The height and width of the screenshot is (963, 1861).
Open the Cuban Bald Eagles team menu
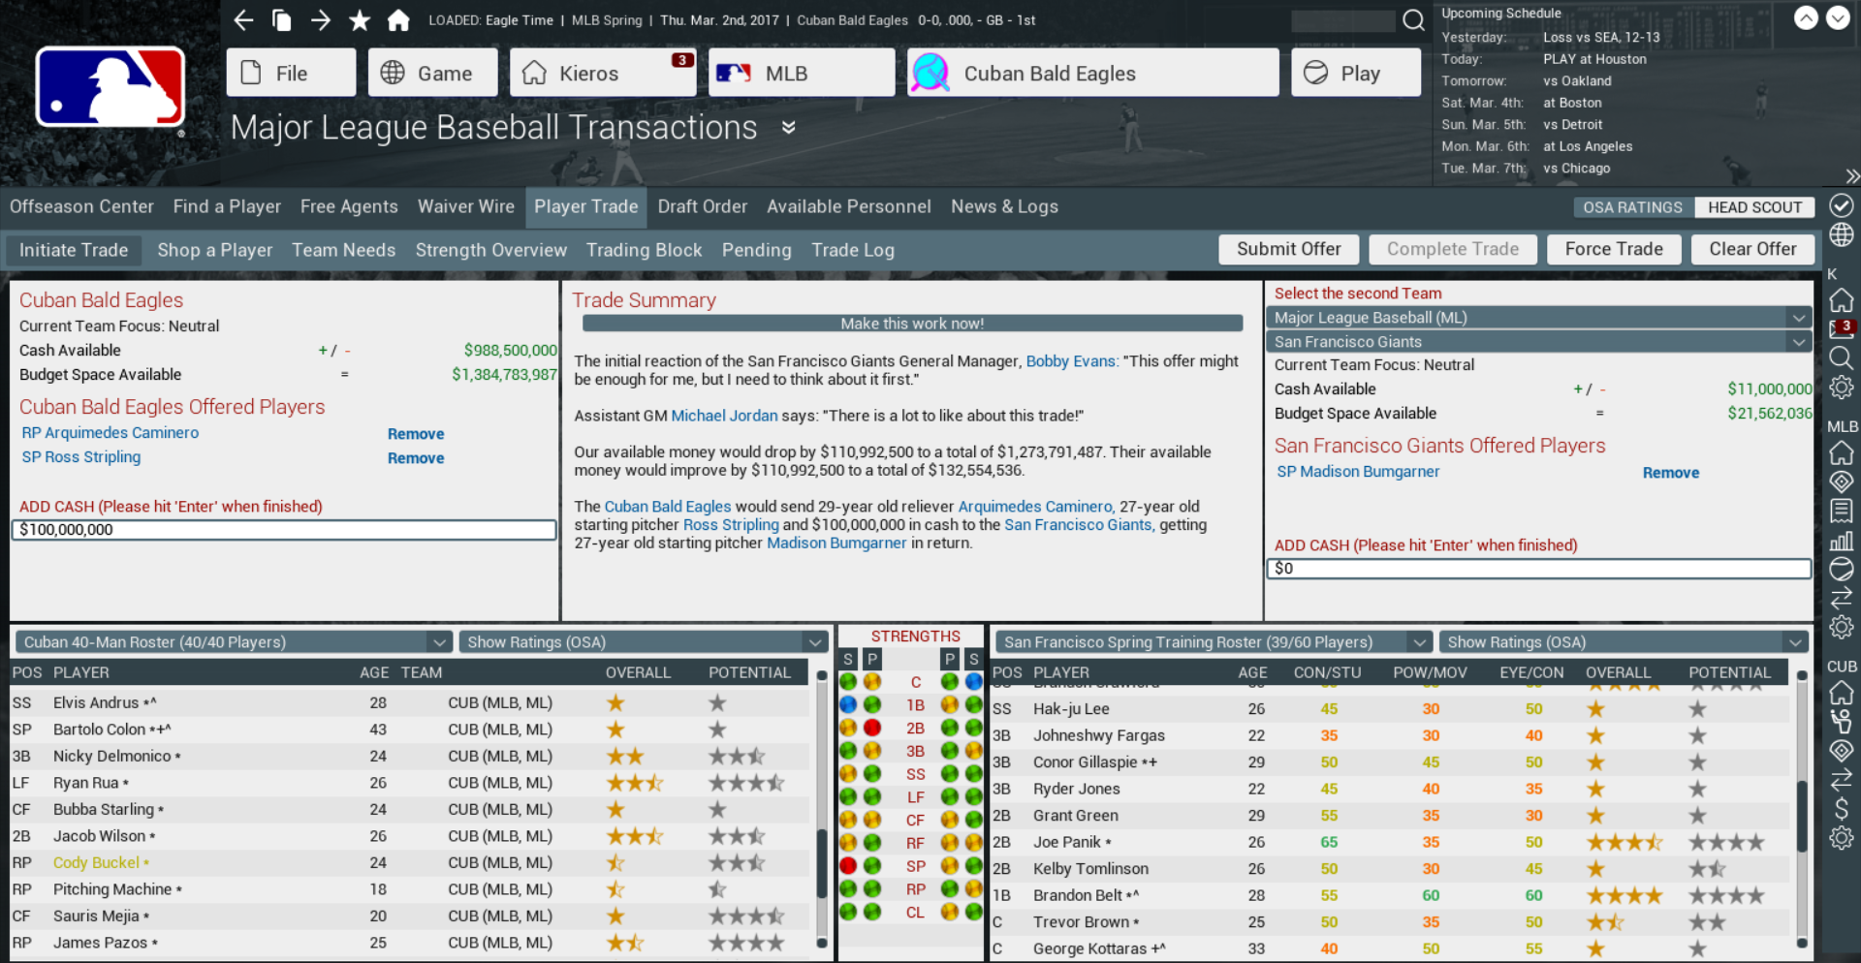pos(1093,73)
